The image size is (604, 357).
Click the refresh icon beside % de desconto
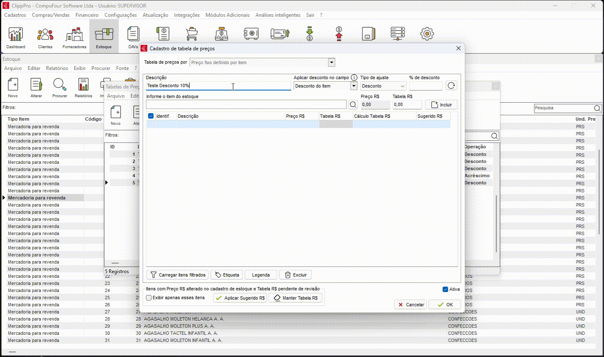[451, 86]
